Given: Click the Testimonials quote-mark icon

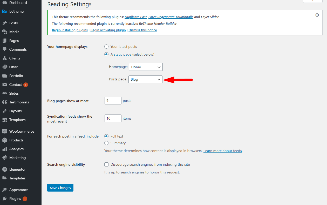Looking at the screenshot, I should [4, 102].
